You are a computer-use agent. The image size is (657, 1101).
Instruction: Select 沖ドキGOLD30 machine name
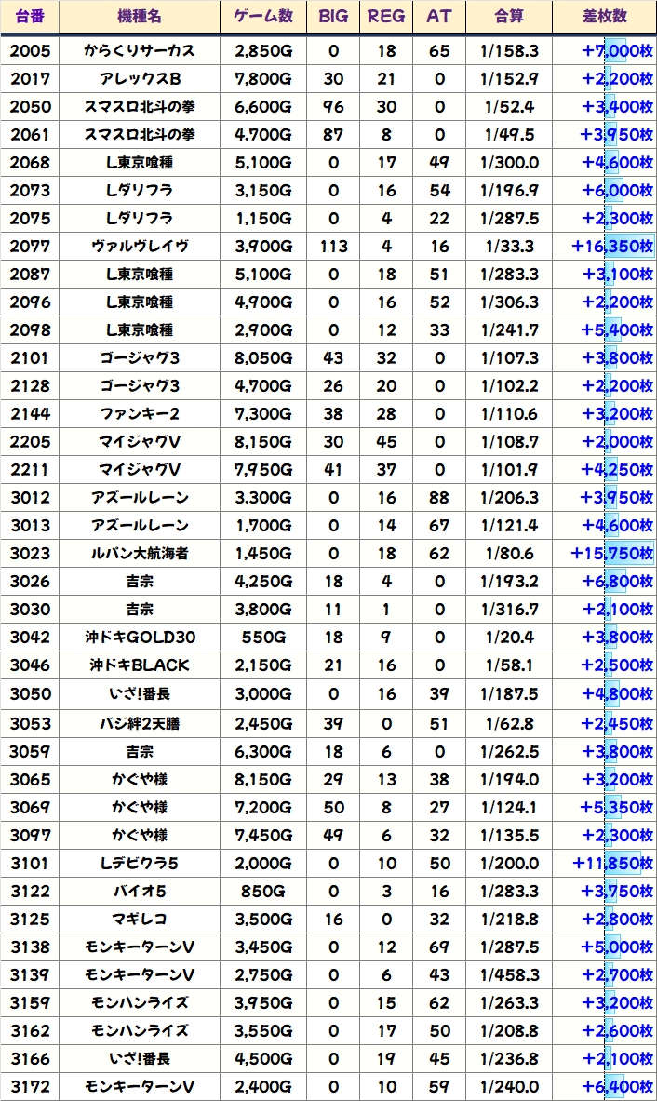click(x=140, y=637)
